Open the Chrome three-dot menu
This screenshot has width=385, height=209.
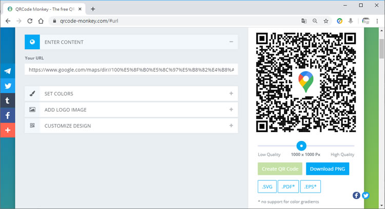[377, 21]
